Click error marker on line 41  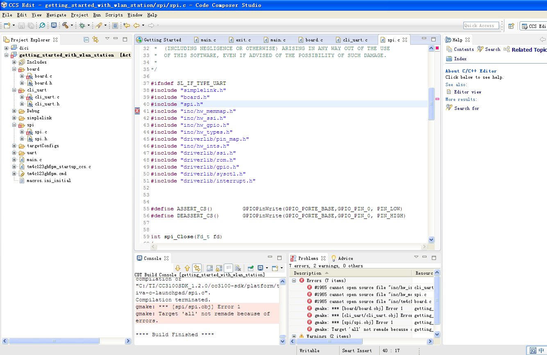(137, 111)
